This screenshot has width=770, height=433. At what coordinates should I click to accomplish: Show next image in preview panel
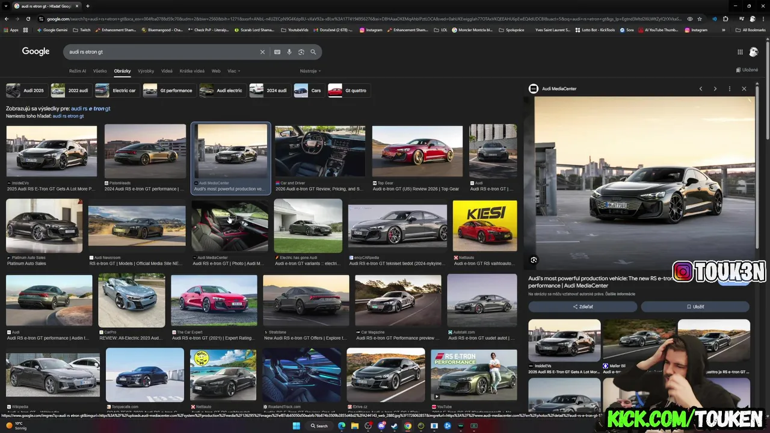click(715, 88)
